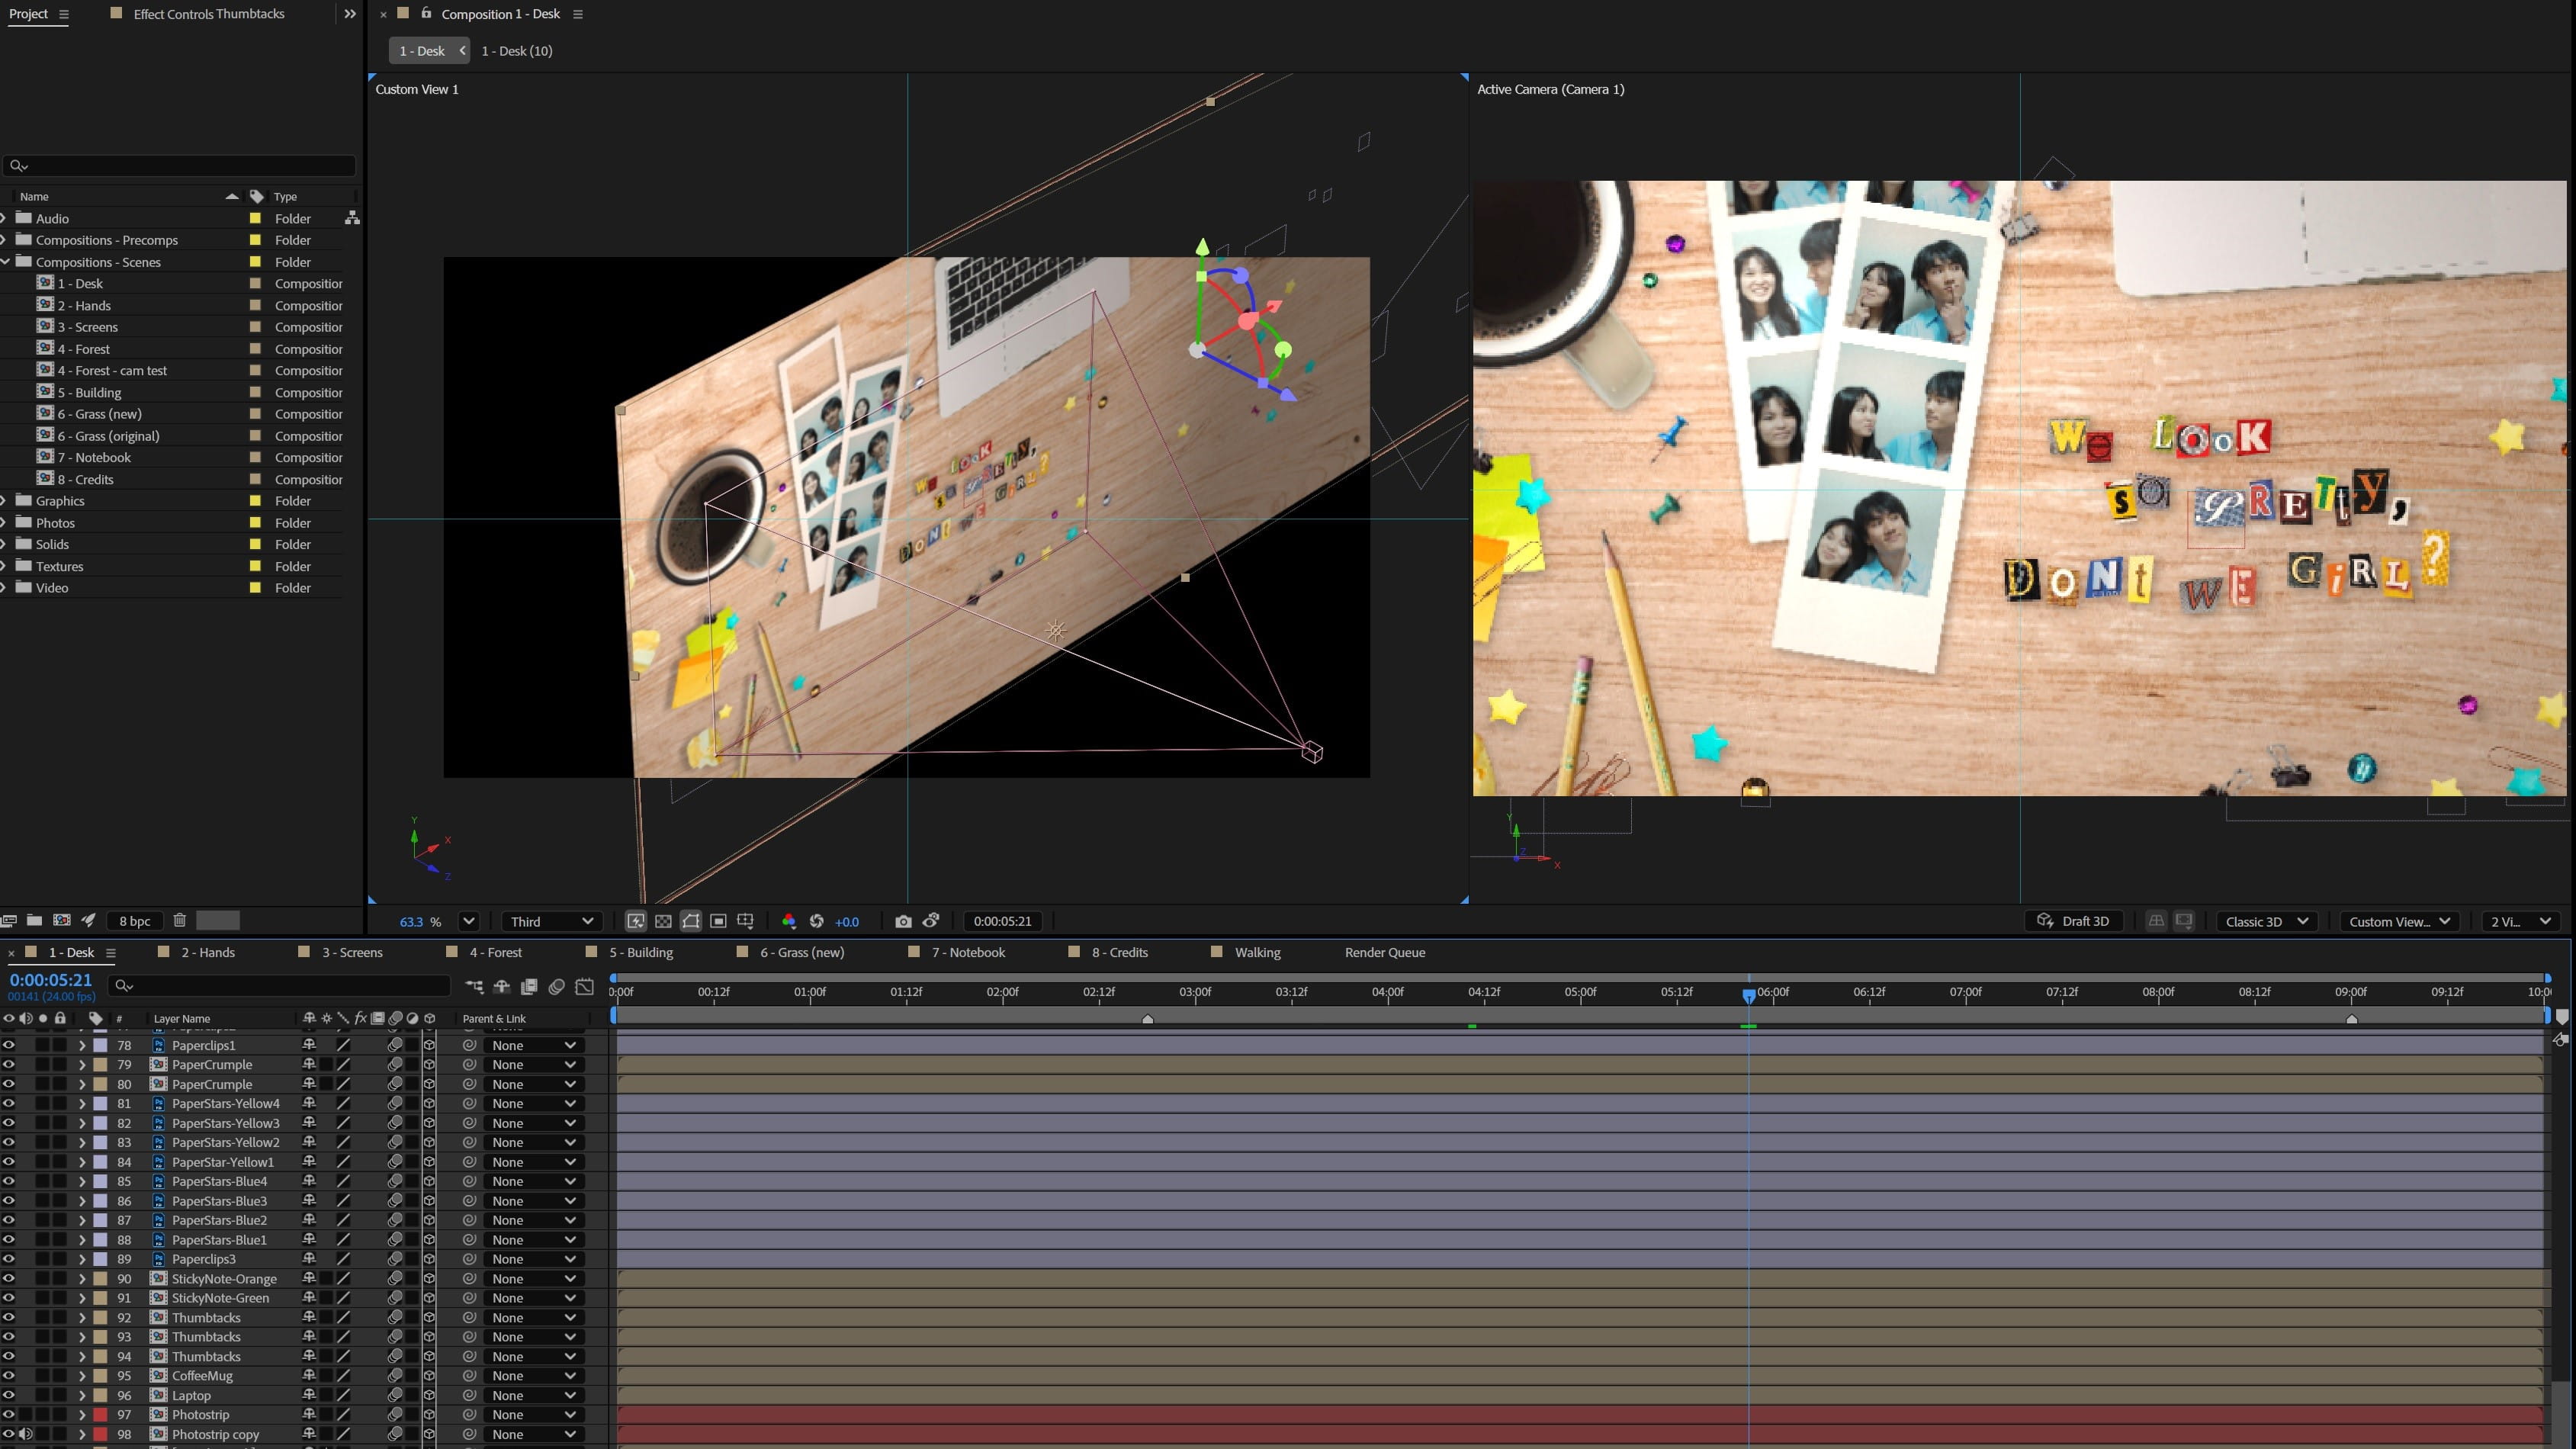
Task: Click the composition mini-flowchart icon
Action: (x=474, y=986)
